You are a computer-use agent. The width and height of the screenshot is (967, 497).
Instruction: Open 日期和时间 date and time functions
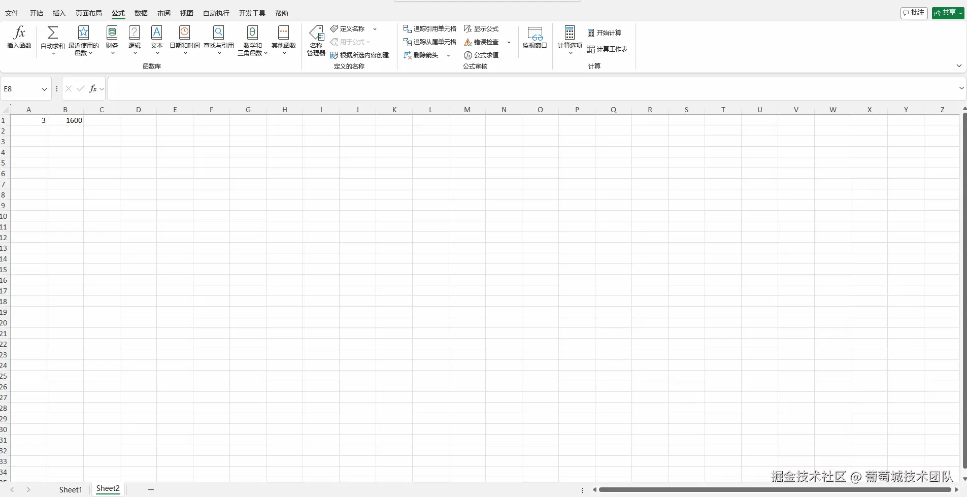pyautogui.click(x=185, y=41)
